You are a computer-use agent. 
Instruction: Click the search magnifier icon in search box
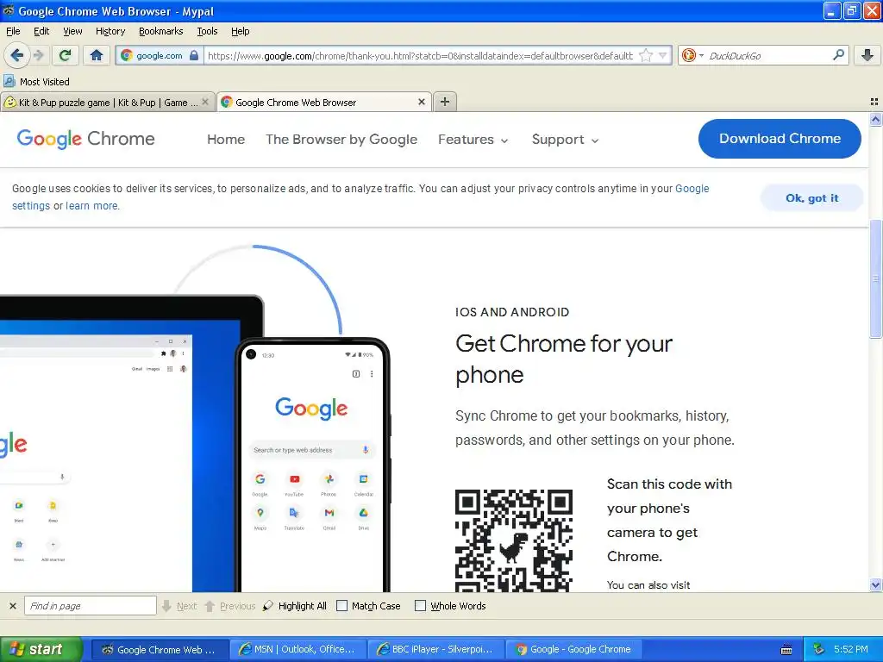[838, 54]
